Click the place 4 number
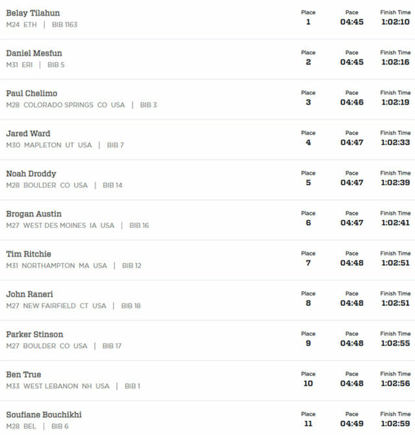This screenshot has height=435, width=415. point(308,143)
